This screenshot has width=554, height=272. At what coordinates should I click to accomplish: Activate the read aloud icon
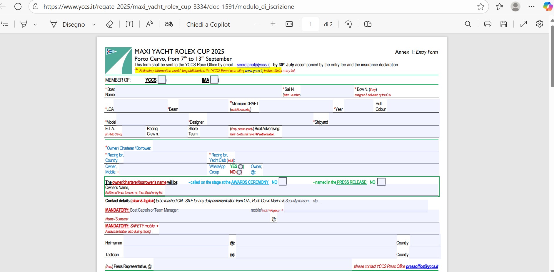[x=149, y=24]
